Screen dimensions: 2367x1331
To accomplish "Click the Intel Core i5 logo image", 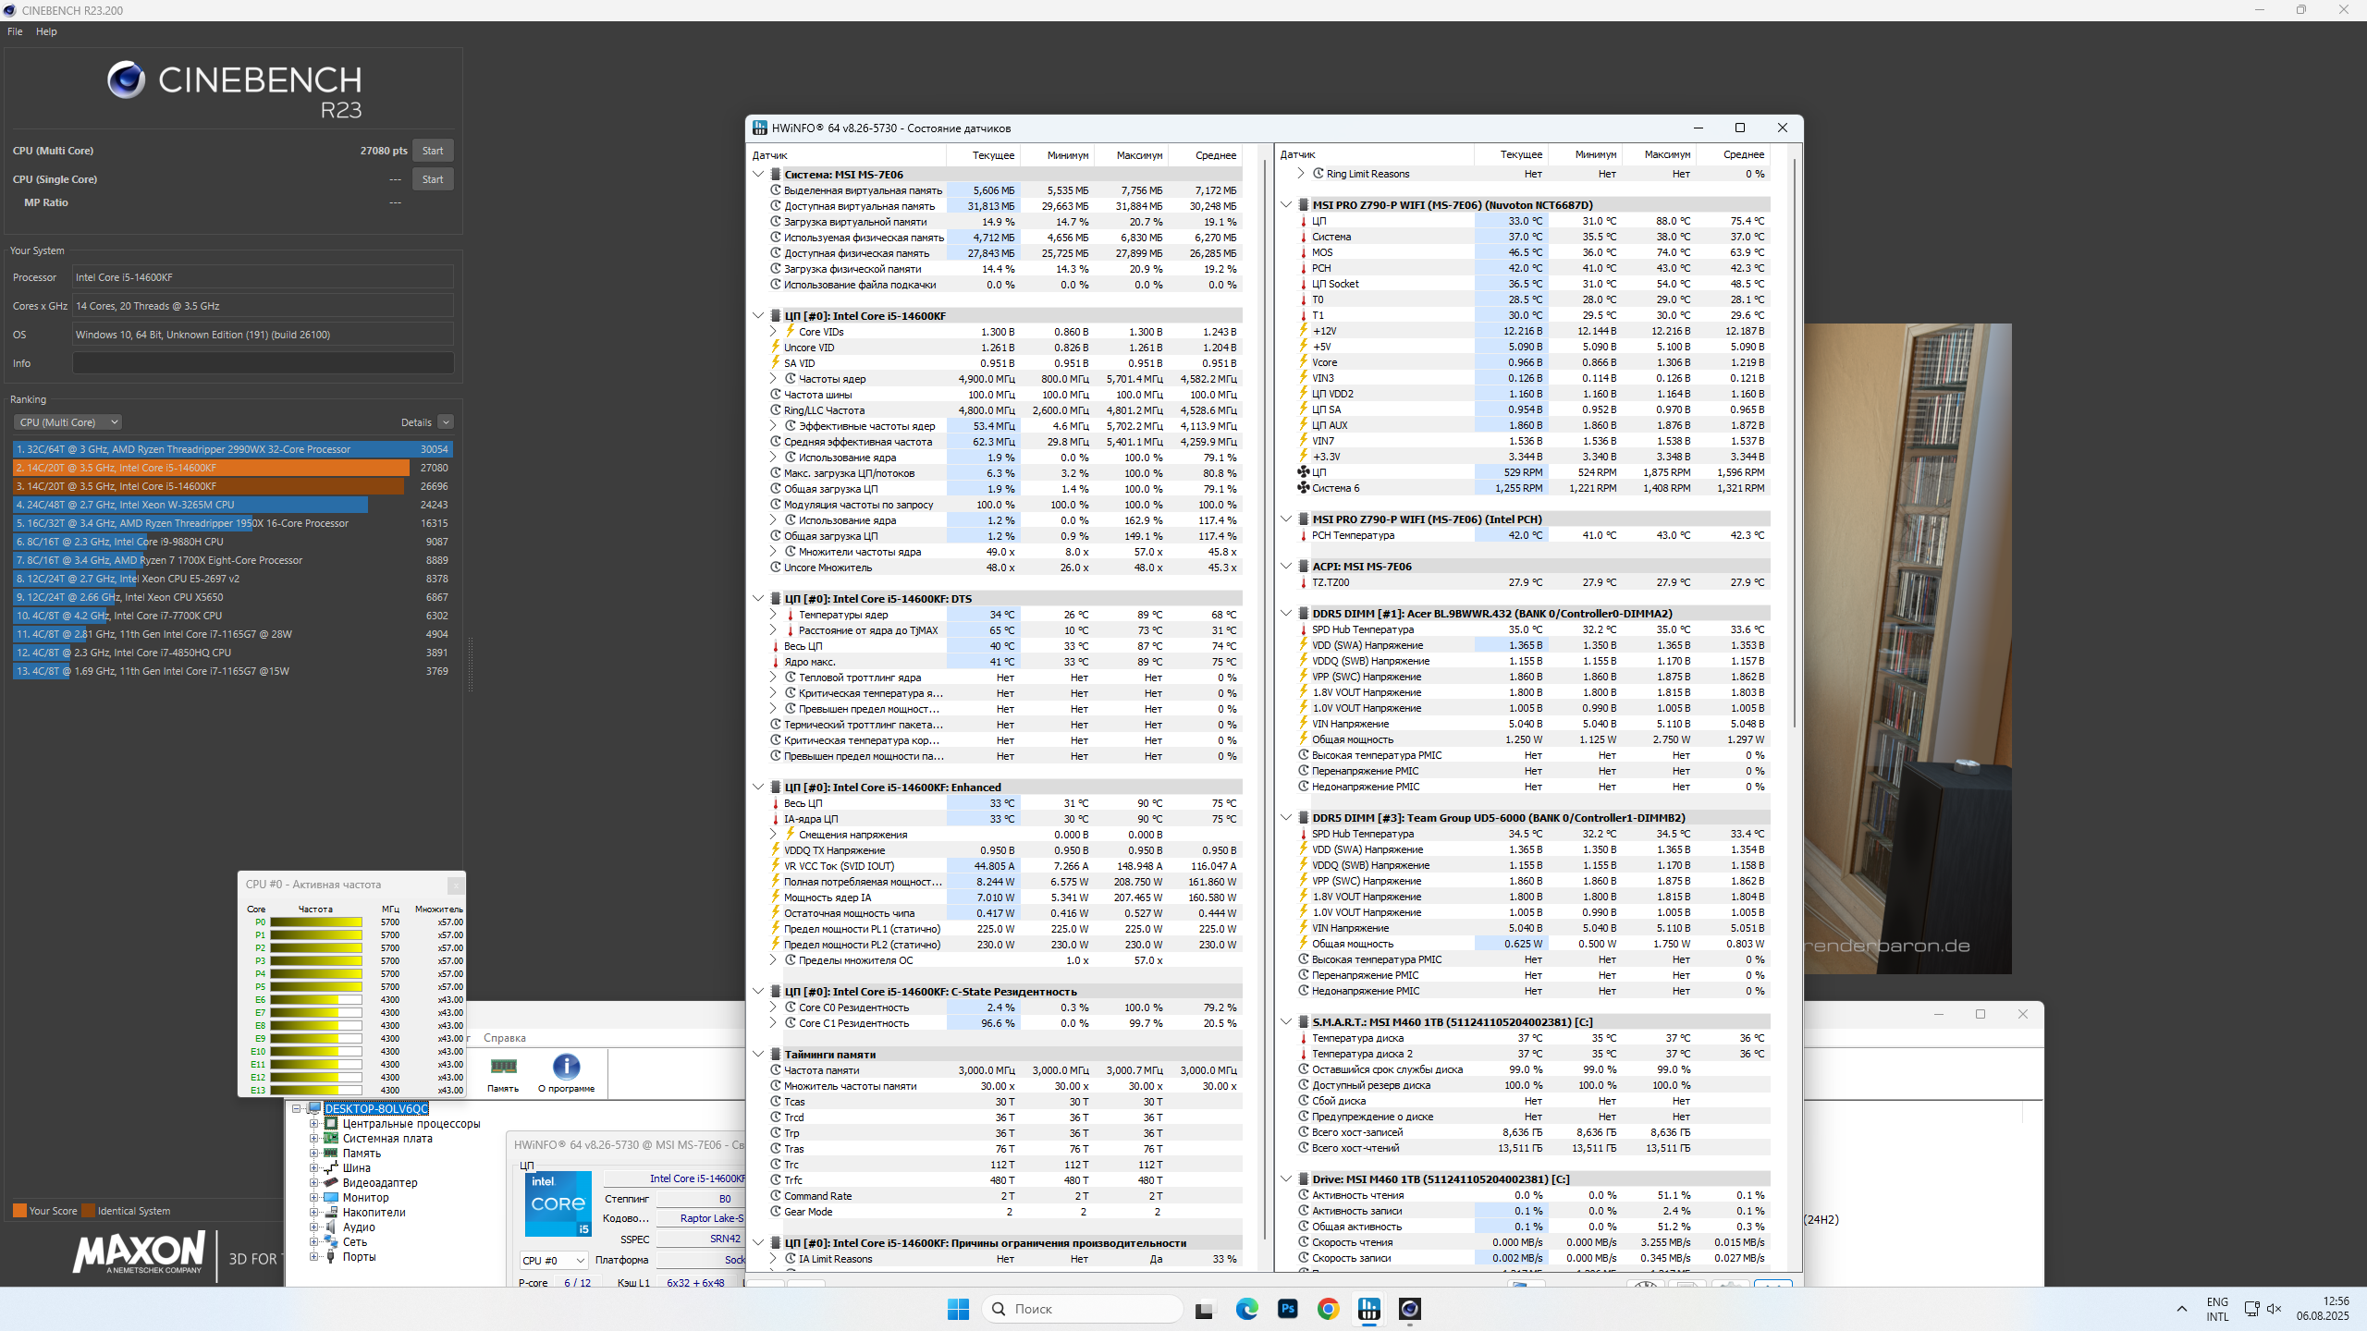I will [x=558, y=1203].
